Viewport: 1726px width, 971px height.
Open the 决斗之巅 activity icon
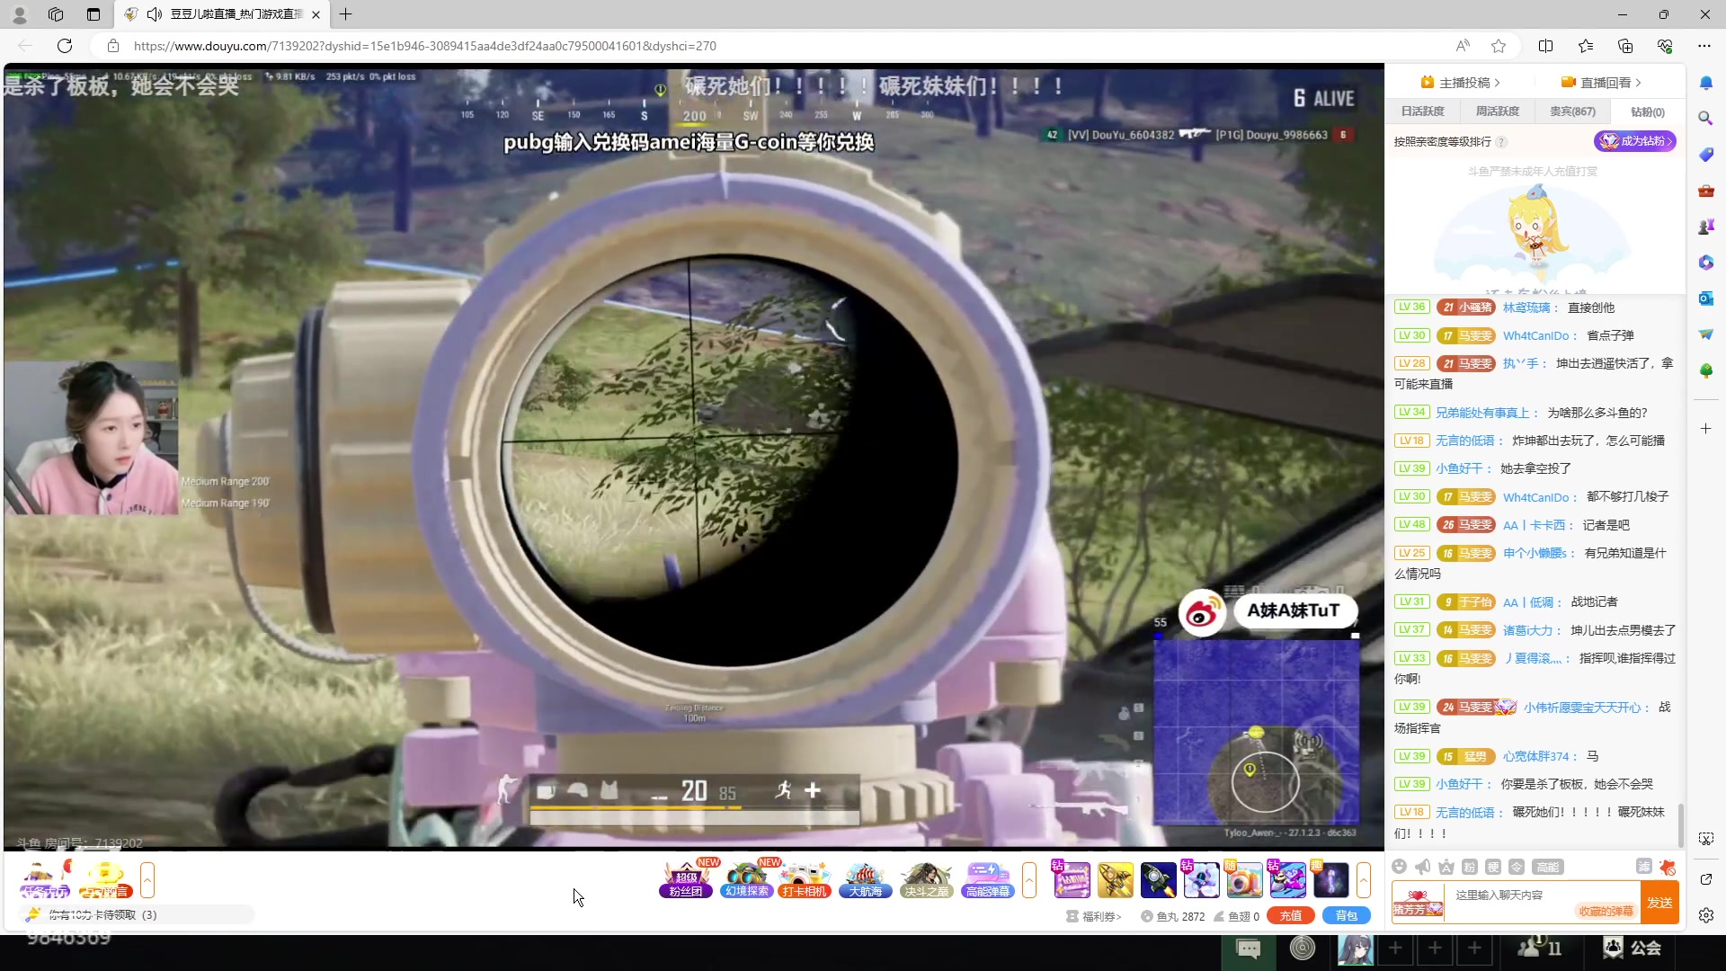click(927, 880)
